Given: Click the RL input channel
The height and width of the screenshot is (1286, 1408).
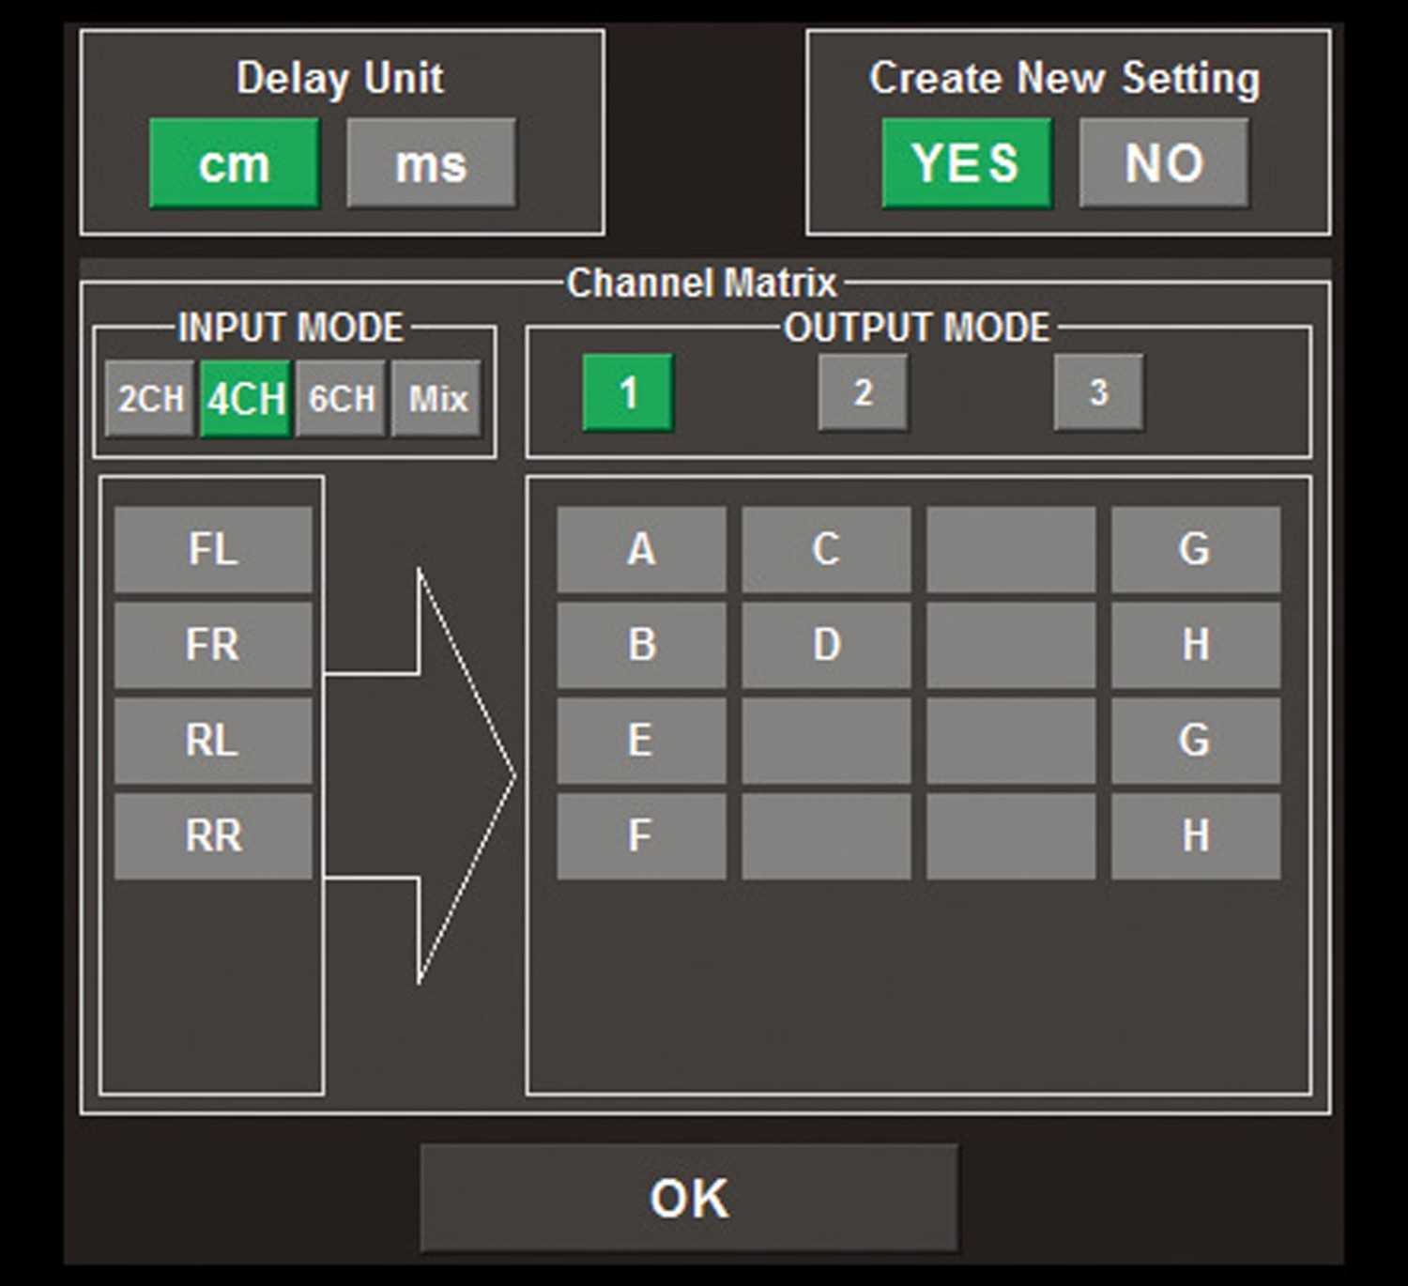Looking at the screenshot, I should [213, 741].
